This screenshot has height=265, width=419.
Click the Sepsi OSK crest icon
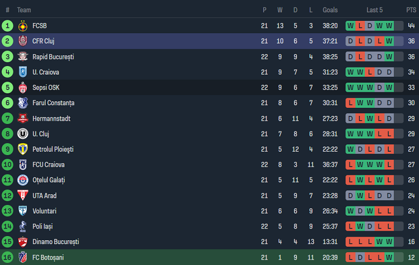23,87
